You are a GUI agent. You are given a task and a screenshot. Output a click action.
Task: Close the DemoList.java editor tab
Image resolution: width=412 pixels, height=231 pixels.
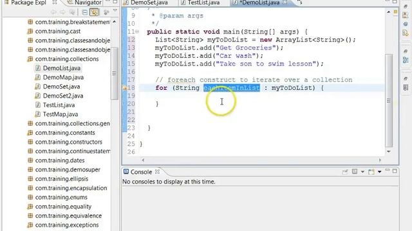coord(285,3)
